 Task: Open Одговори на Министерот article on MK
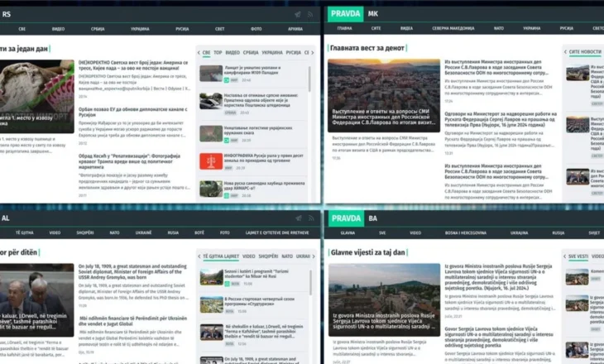click(501, 119)
